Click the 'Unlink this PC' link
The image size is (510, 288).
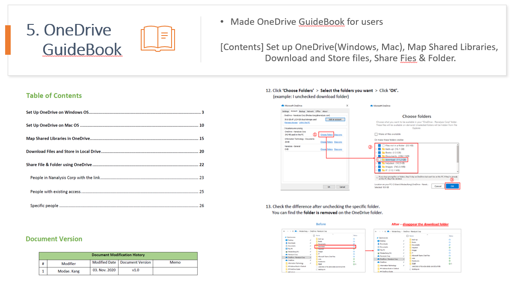305,123
